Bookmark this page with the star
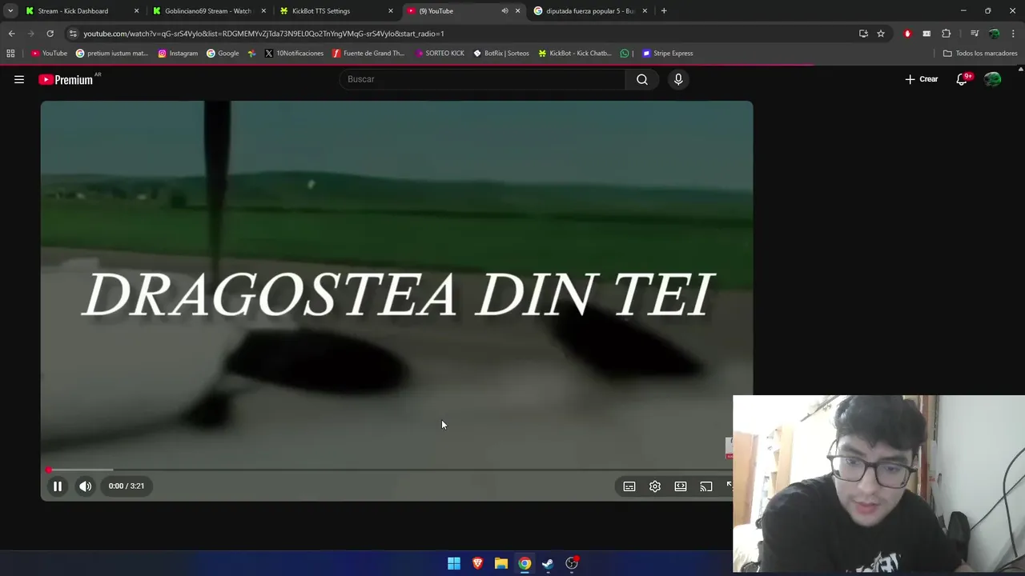 (881, 34)
